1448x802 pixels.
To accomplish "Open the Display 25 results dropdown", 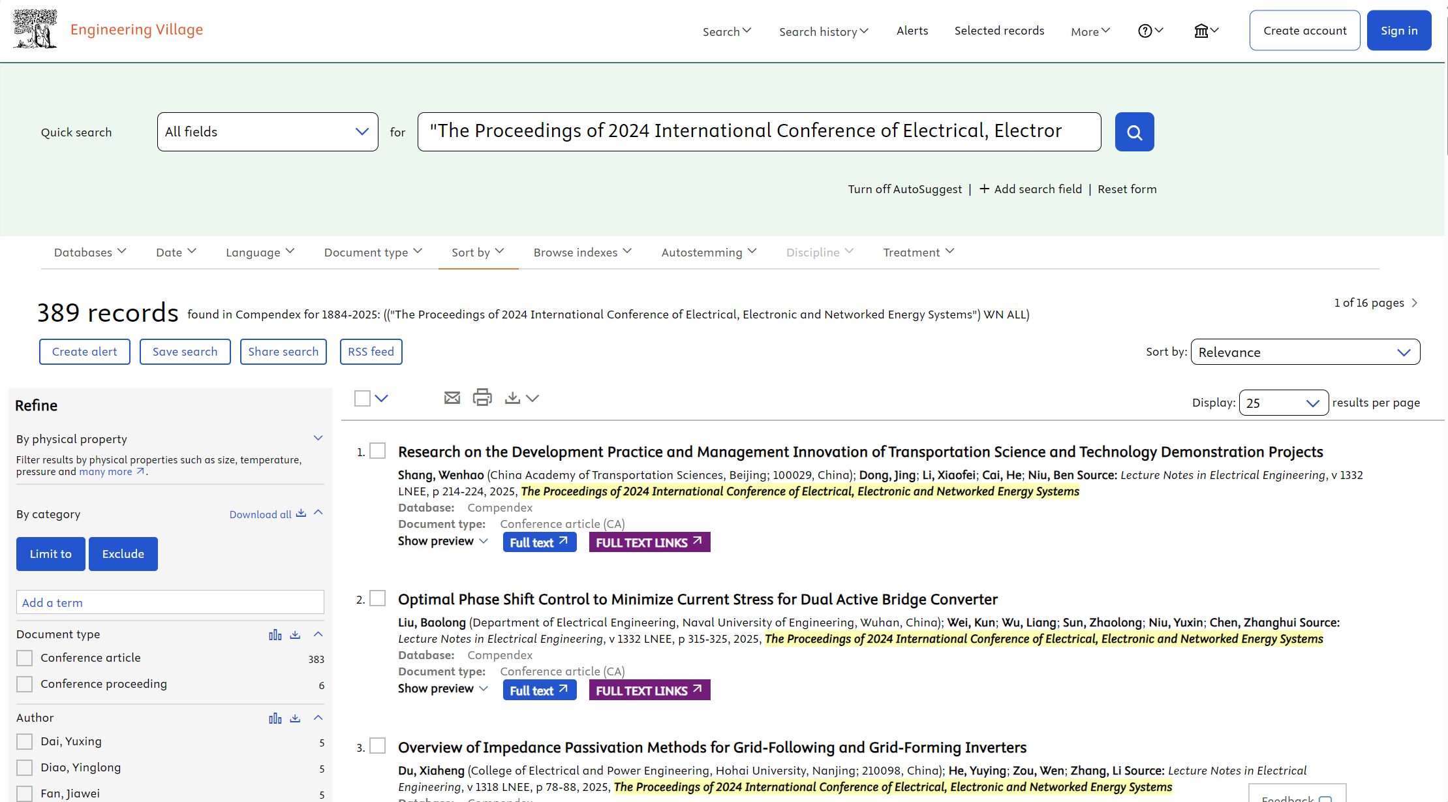I will [1284, 403].
